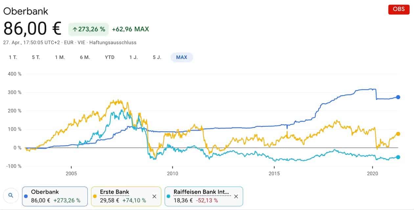Select the 1 M. time range
The height and width of the screenshot is (210, 414).
pos(60,57)
